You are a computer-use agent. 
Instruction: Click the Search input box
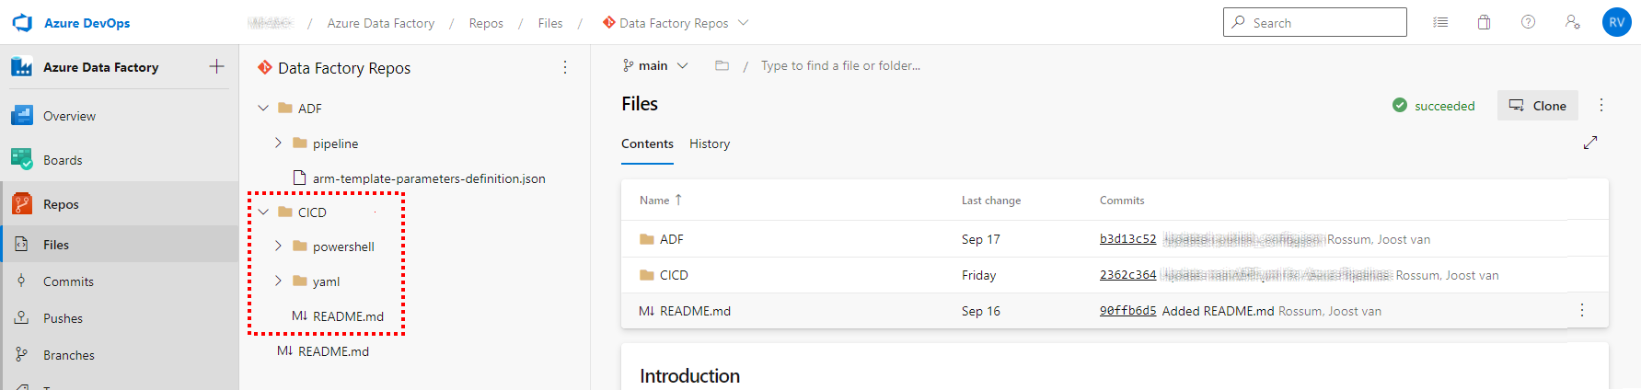click(1314, 23)
